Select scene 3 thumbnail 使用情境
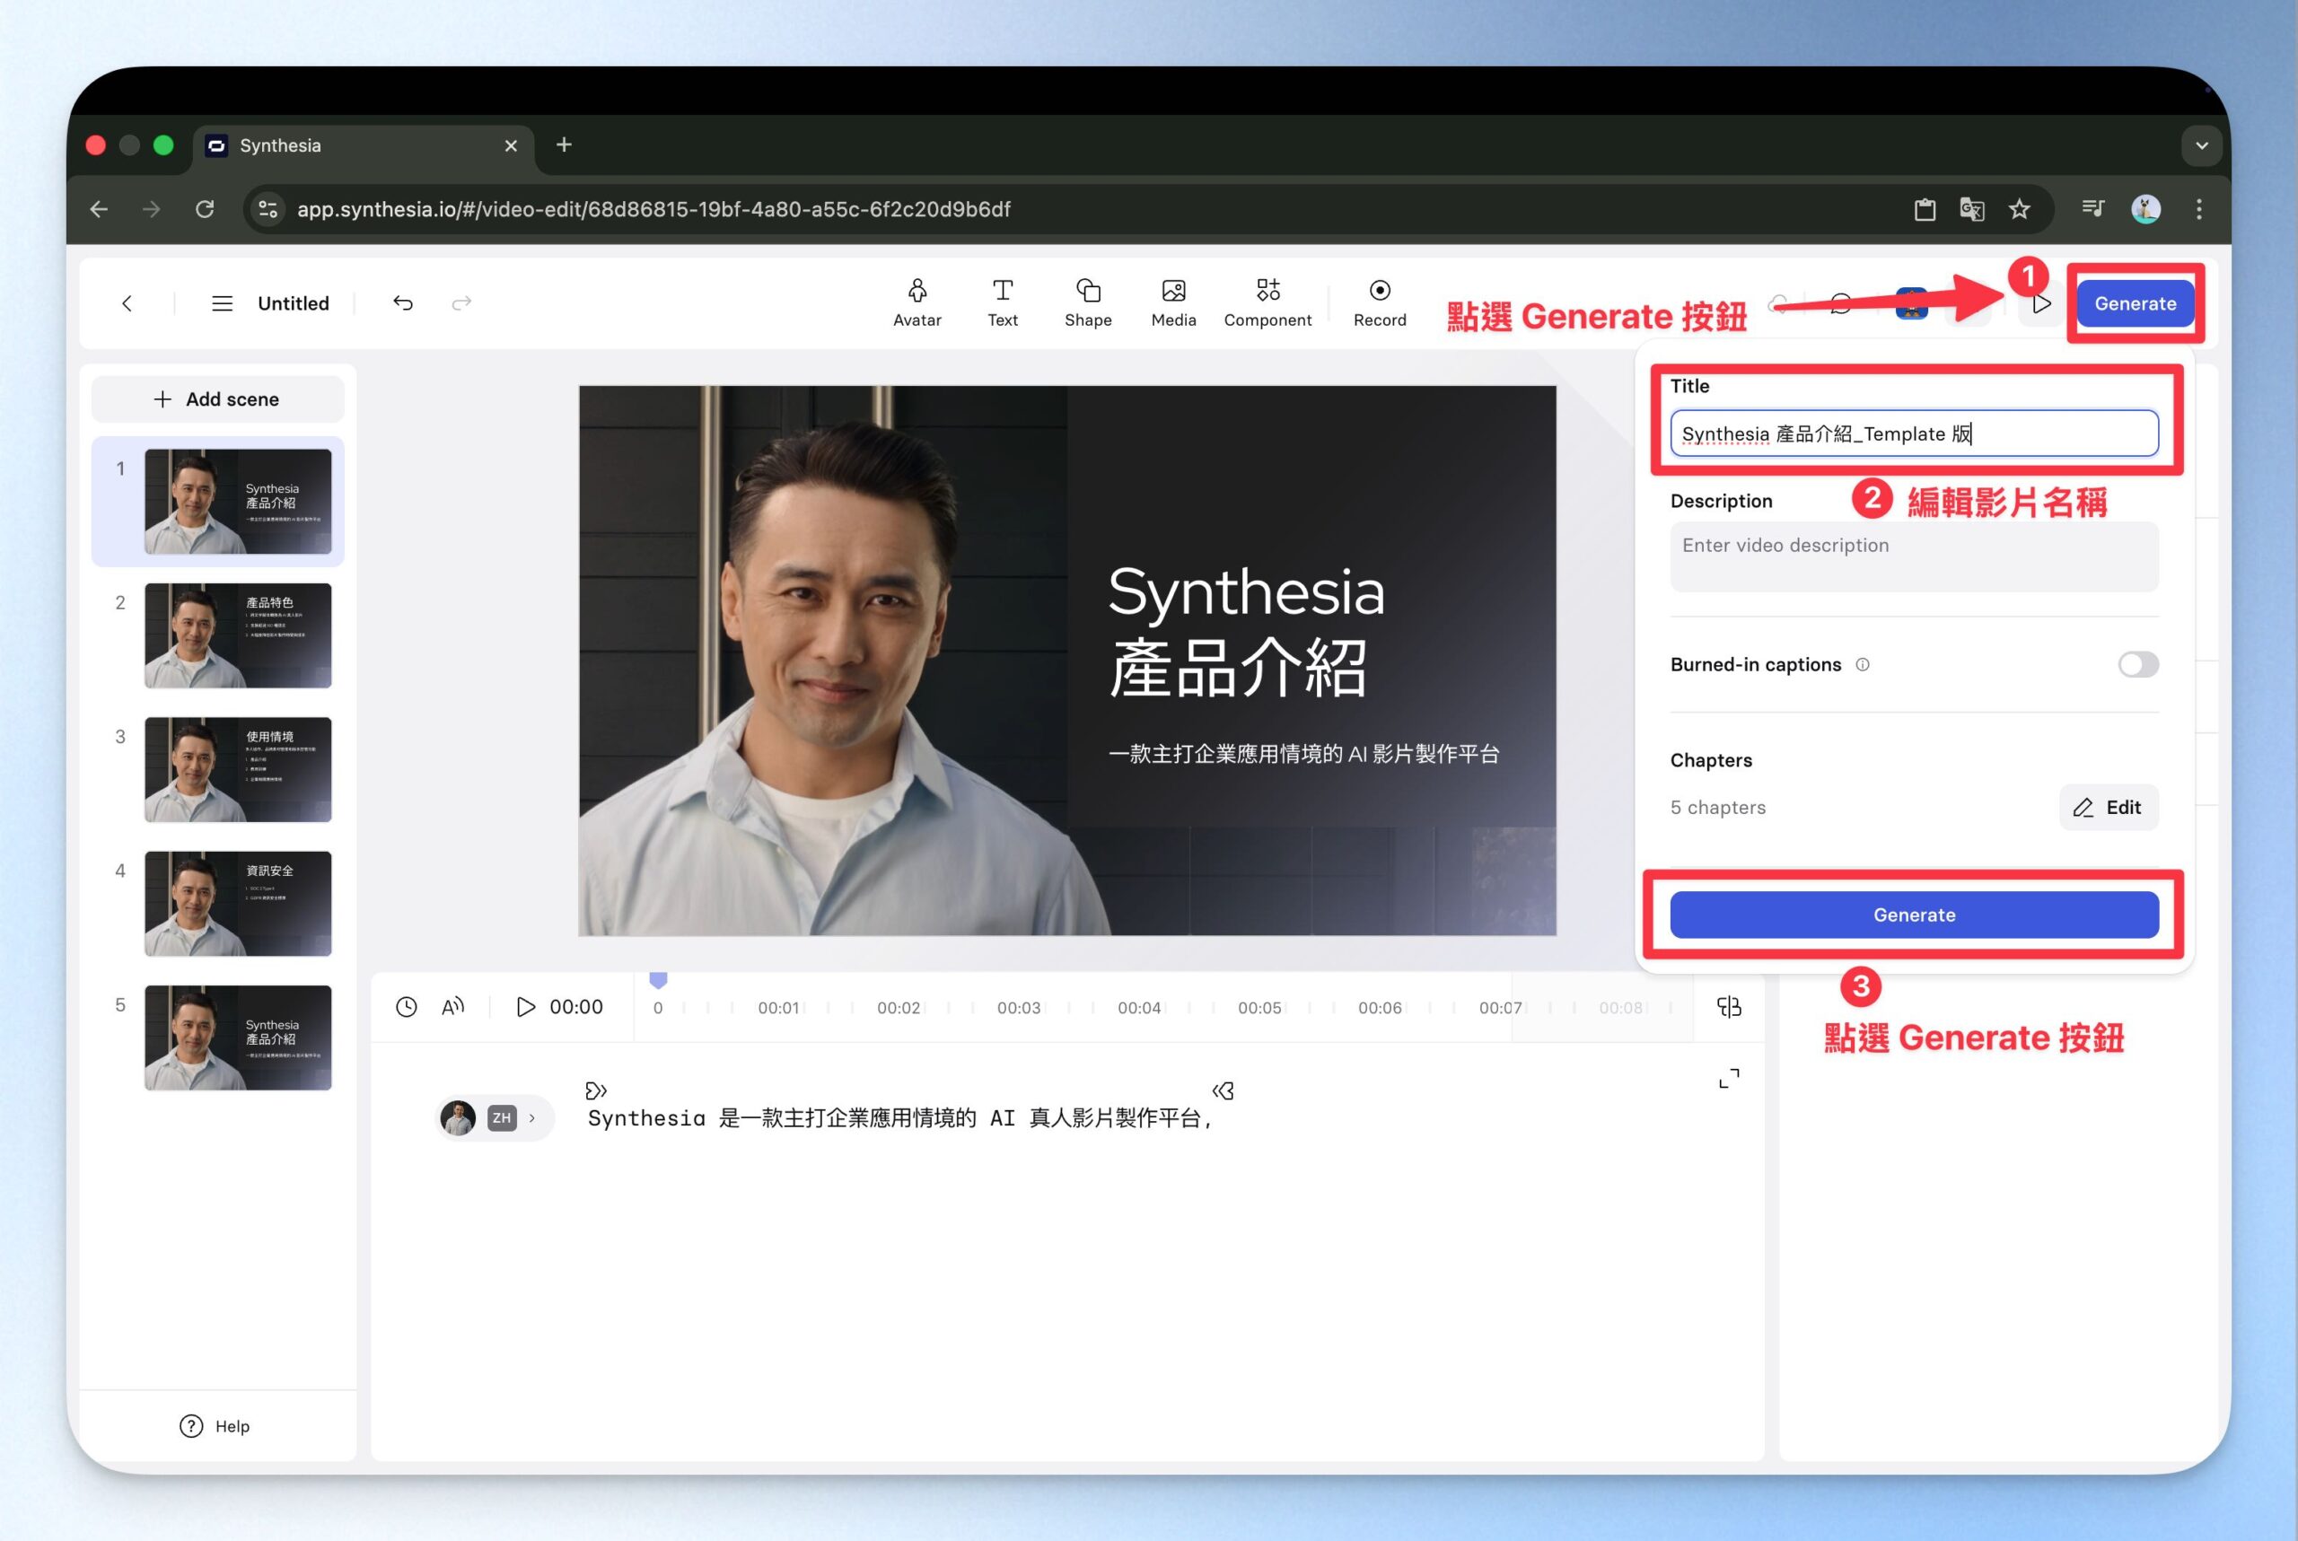This screenshot has width=2298, height=1541. (237, 768)
